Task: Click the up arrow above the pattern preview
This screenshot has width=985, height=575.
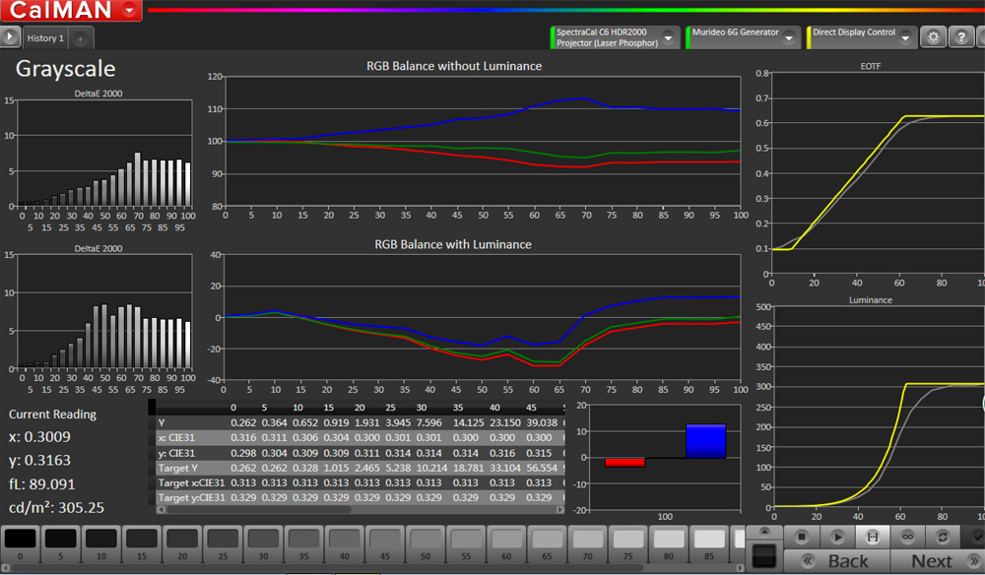Action: (x=762, y=533)
